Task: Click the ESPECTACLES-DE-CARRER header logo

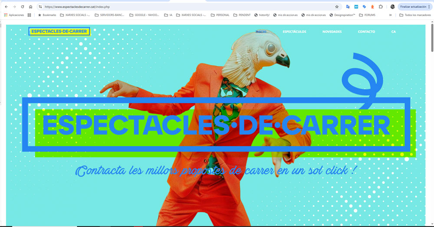Action: pyautogui.click(x=59, y=31)
